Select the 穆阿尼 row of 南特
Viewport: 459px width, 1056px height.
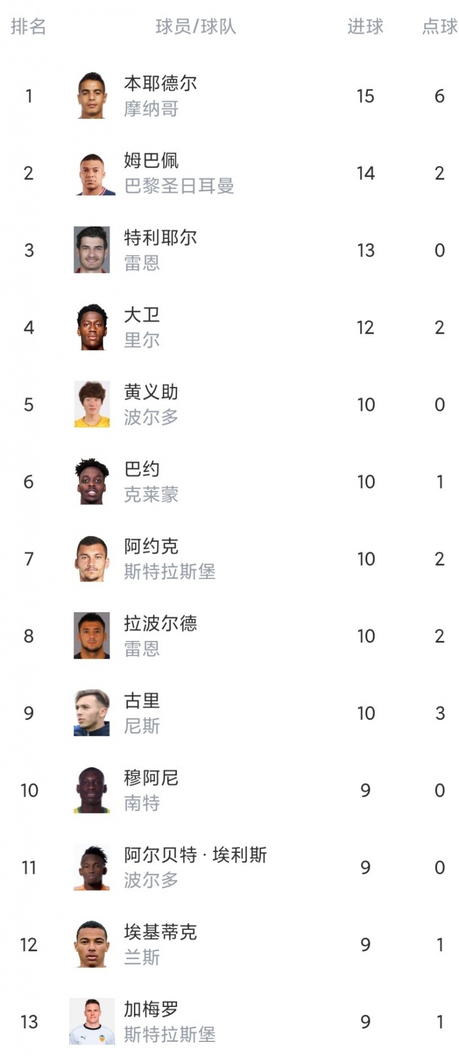[229, 790]
